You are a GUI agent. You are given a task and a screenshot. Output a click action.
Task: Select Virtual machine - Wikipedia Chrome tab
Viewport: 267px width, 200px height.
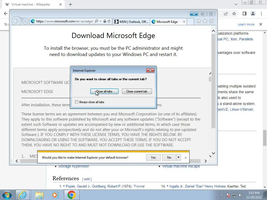pyautogui.click(x=31, y=4)
